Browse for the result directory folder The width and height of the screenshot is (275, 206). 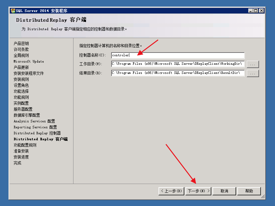coord(253,73)
